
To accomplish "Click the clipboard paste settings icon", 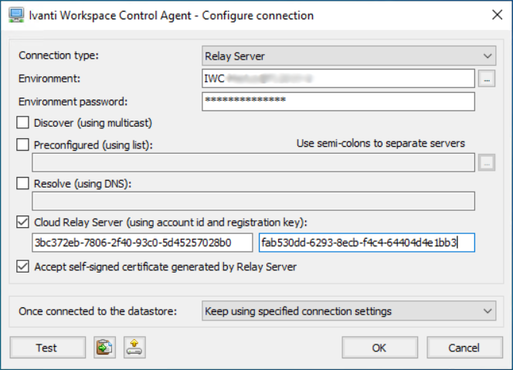I will (x=104, y=348).
